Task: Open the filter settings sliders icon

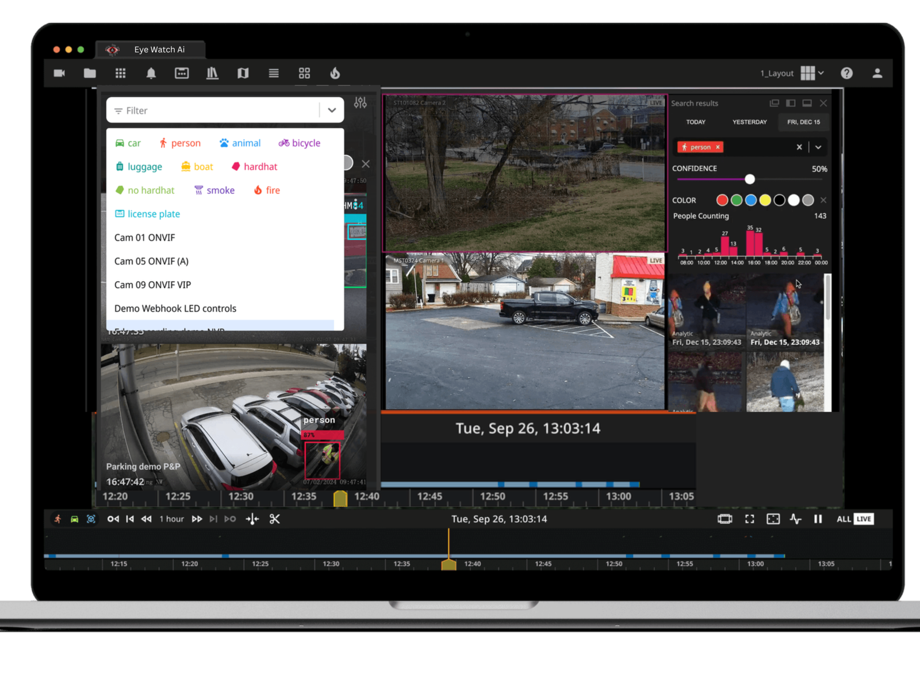Action: click(361, 103)
